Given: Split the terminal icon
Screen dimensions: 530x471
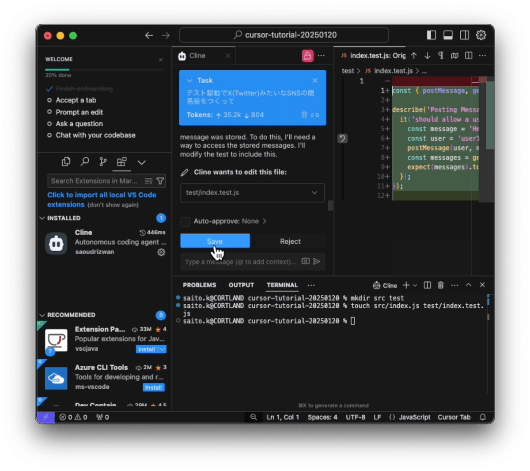Looking at the screenshot, I should [428, 285].
